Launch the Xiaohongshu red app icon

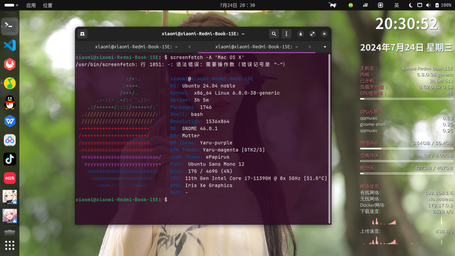click(10, 178)
